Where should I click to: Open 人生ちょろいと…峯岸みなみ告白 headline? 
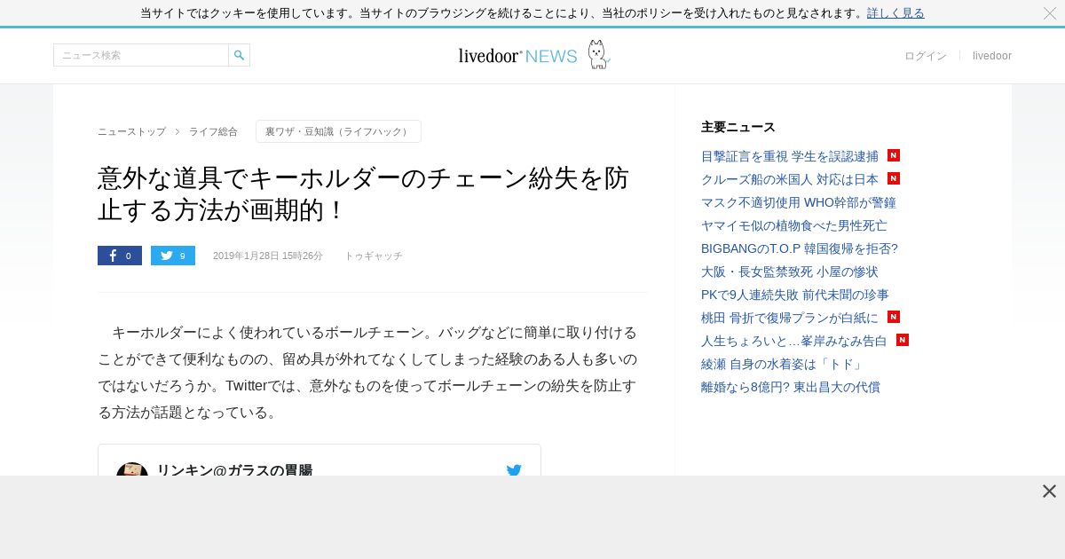tap(794, 341)
